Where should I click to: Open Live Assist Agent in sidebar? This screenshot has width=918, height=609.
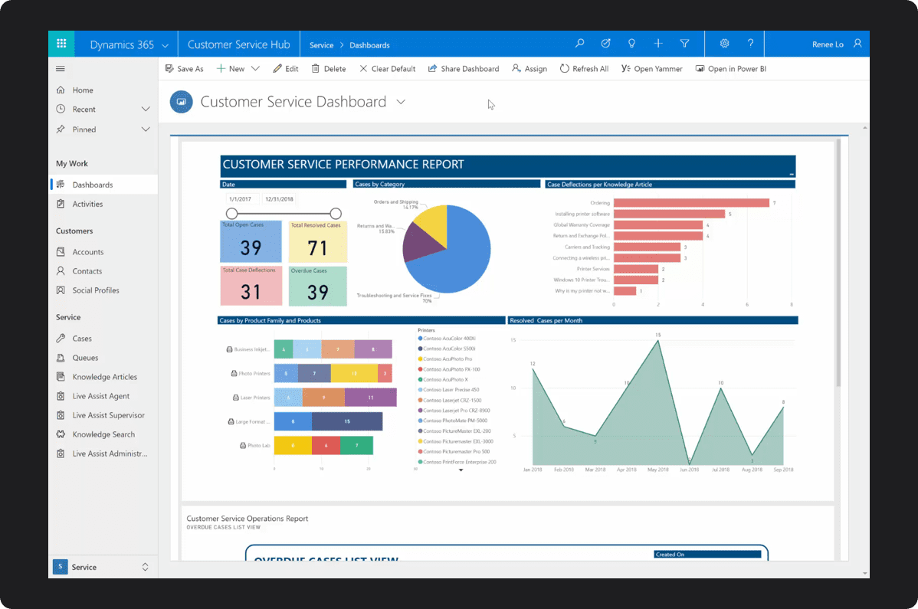point(103,396)
